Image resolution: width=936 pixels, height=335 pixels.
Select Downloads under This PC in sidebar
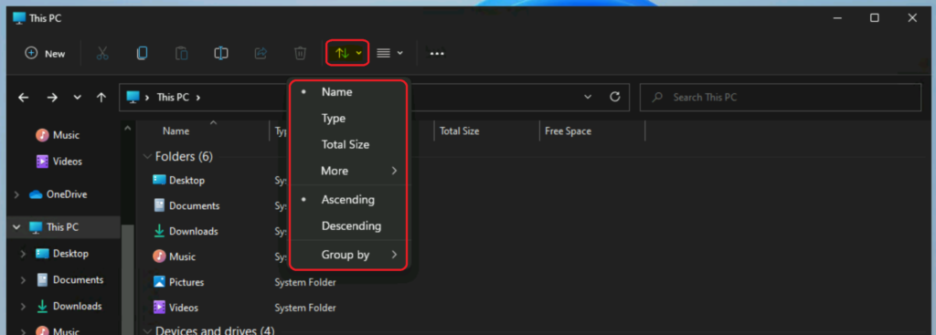[x=69, y=307]
